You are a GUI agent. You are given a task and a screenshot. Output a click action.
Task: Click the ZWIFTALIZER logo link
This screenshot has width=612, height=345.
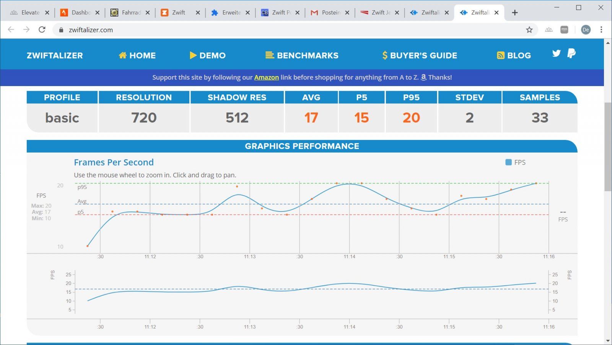point(55,55)
